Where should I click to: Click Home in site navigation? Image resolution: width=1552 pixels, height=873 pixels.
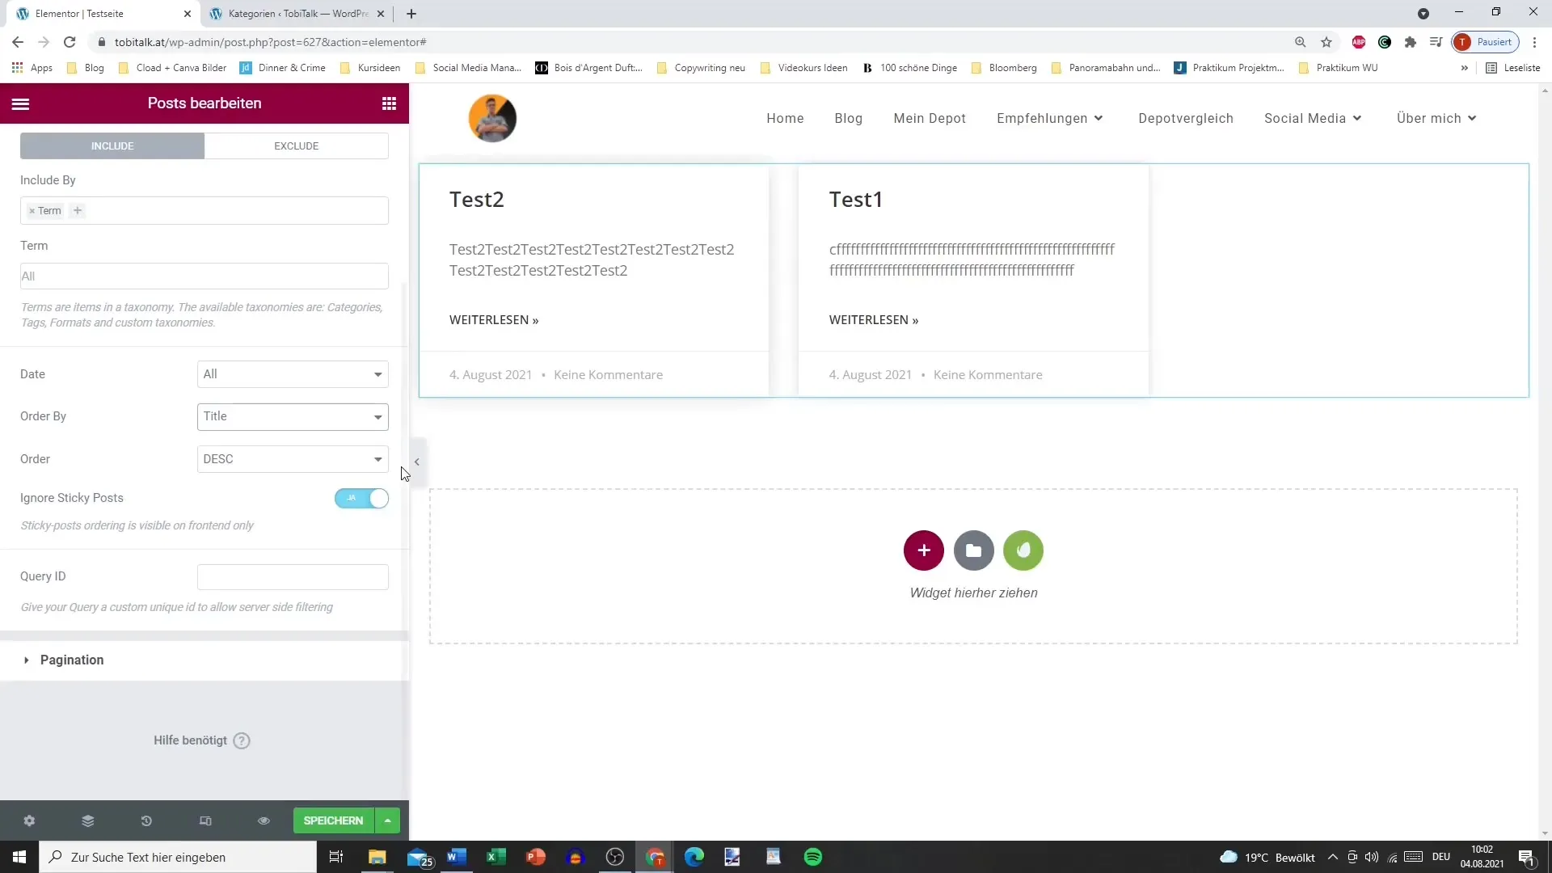pyautogui.click(x=785, y=118)
